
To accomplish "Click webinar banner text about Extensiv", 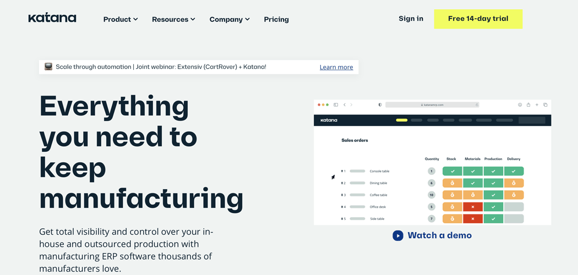I will point(161,67).
